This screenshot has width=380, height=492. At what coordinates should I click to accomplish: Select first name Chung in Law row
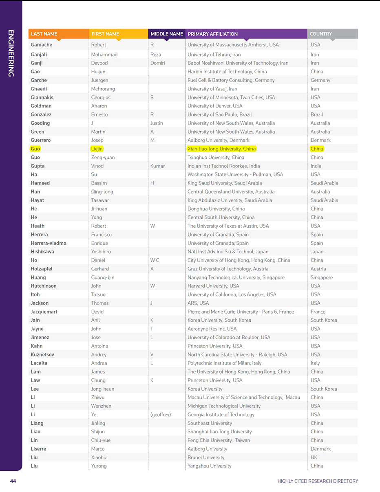click(98, 380)
